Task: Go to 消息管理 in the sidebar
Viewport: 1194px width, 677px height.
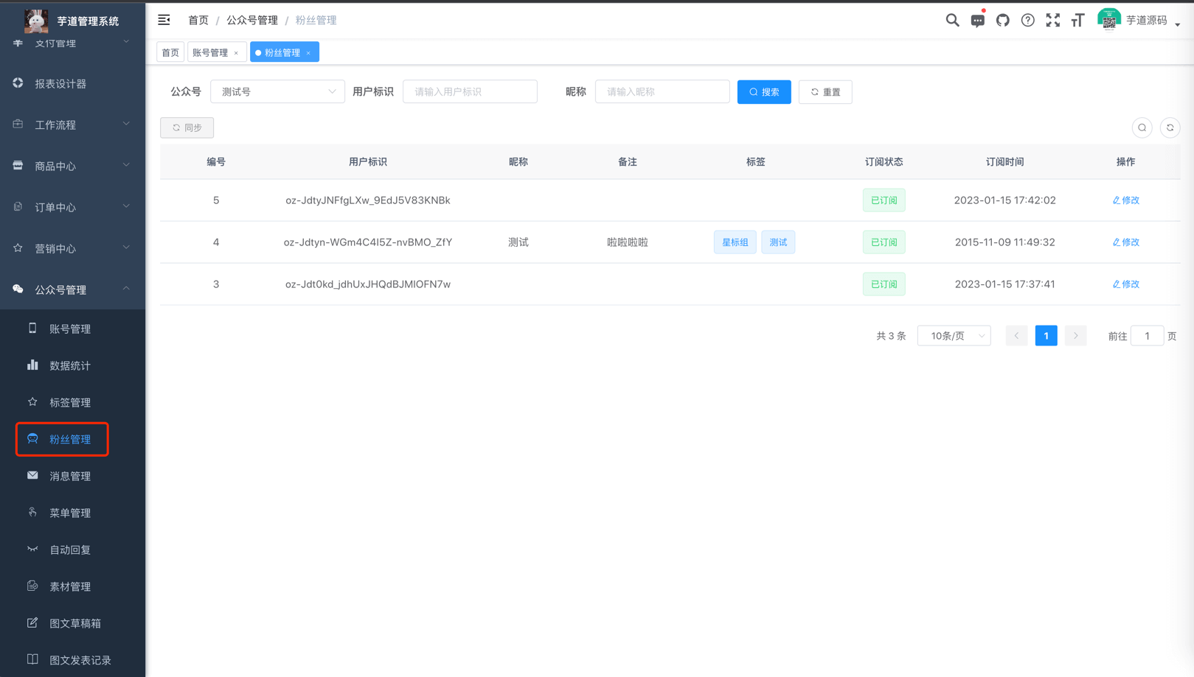Action: (70, 475)
